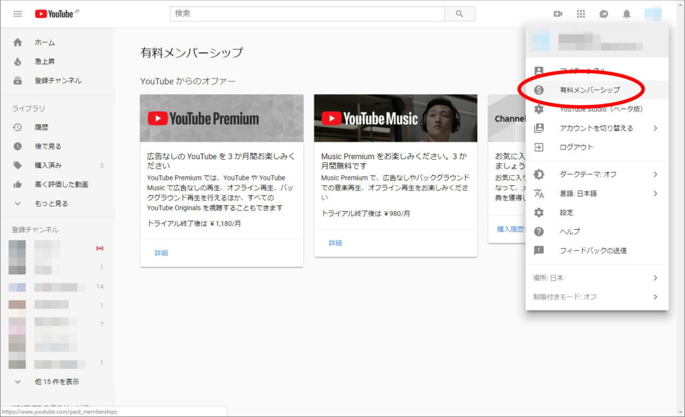Expand the 場所: 日本 submenu arrow
The width and height of the screenshot is (685, 417).
coord(656,278)
